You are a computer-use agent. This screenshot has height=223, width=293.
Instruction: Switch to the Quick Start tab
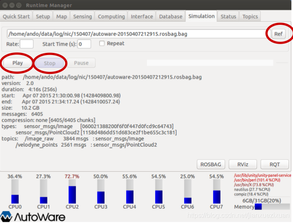pyautogui.click(x=16, y=16)
